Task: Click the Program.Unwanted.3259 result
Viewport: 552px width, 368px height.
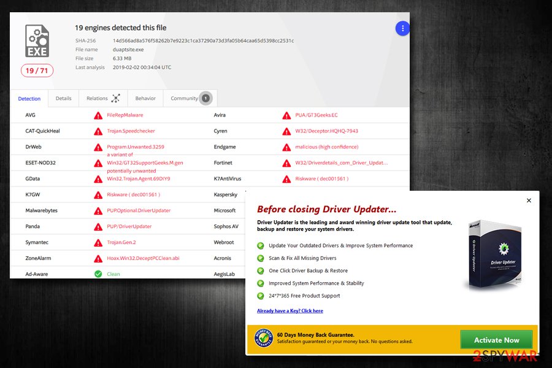Action: (x=136, y=147)
